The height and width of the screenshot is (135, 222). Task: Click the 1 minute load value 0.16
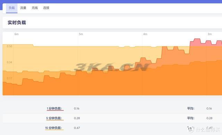[77, 108]
